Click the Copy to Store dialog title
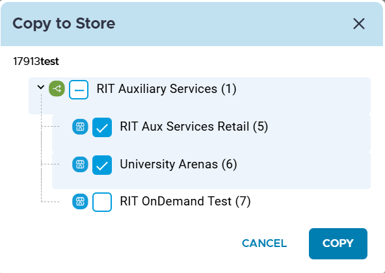 pyautogui.click(x=64, y=24)
